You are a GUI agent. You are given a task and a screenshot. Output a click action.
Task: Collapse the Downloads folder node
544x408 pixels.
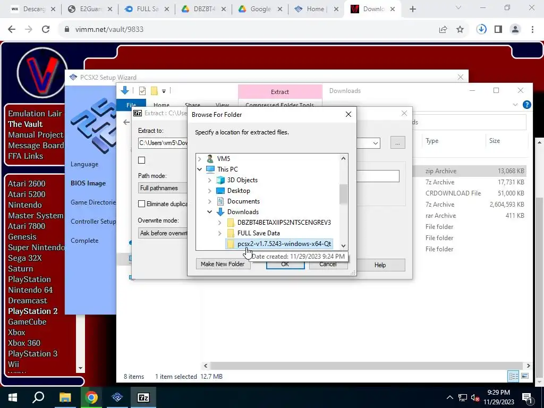point(209,212)
